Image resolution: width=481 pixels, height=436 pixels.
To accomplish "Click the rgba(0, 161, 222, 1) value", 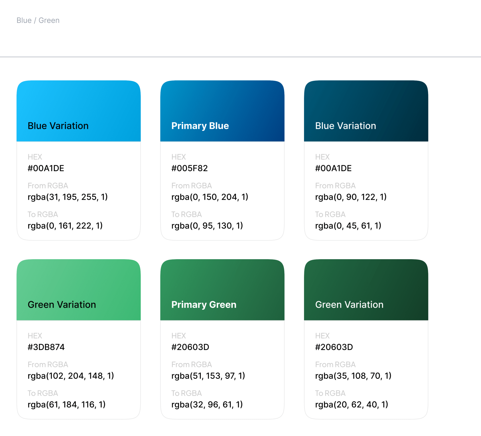I will click(x=65, y=226).
